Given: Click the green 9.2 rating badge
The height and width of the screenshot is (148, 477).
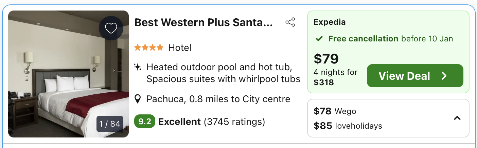Looking at the screenshot, I should pyautogui.click(x=145, y=122).
